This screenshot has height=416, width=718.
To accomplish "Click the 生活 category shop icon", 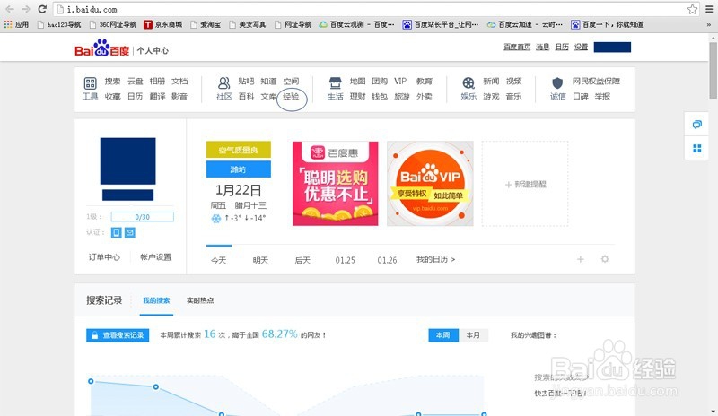I will coord(335,82).
